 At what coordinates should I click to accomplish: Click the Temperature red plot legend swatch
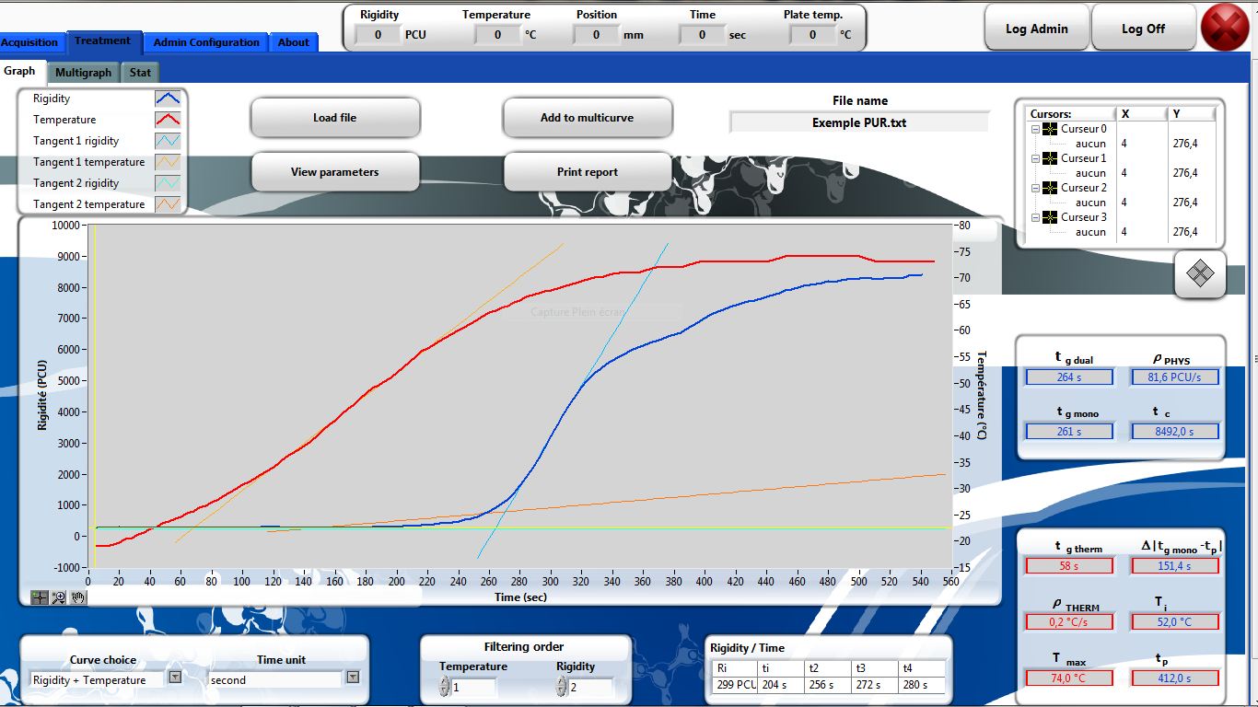click(168, 120)
